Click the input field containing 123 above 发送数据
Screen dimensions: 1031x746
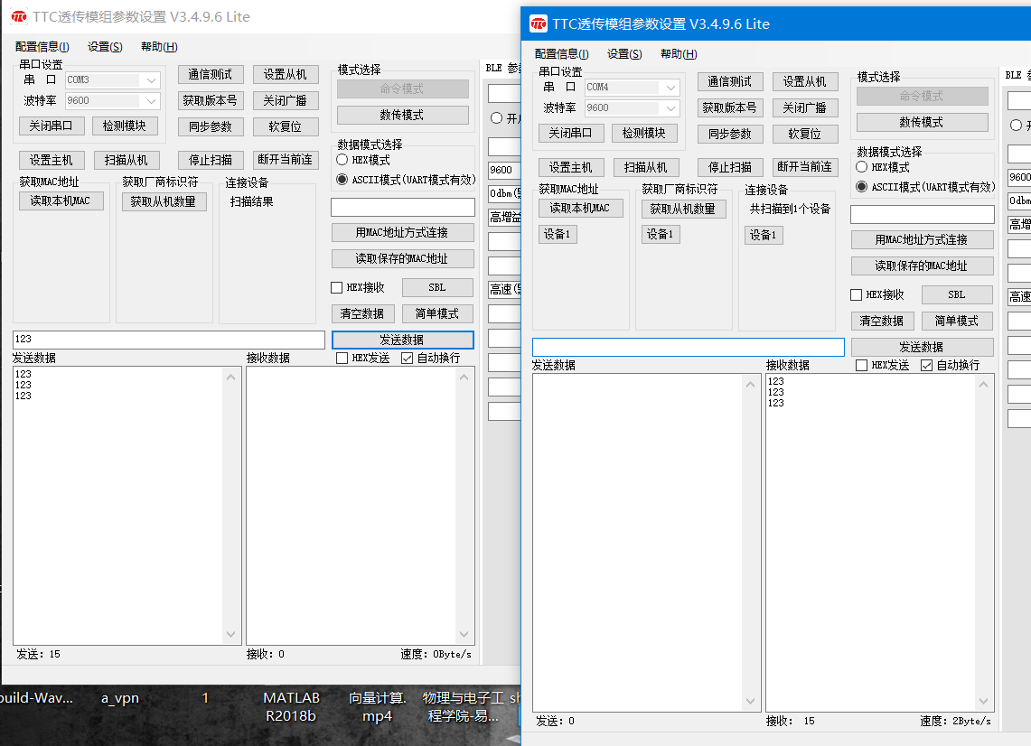coord(167,340)
